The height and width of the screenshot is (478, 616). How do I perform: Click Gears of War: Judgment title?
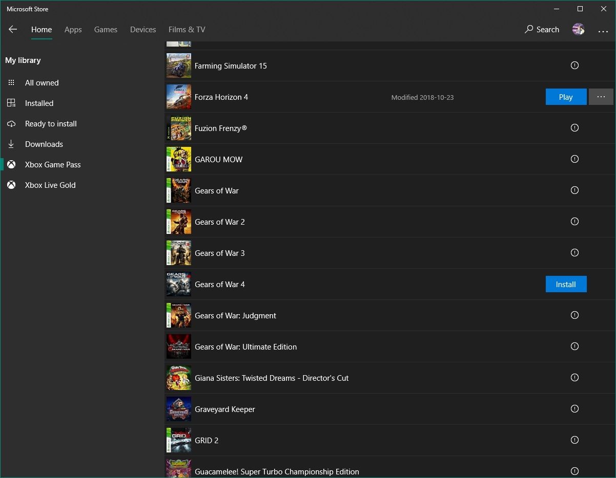point(236,316)
